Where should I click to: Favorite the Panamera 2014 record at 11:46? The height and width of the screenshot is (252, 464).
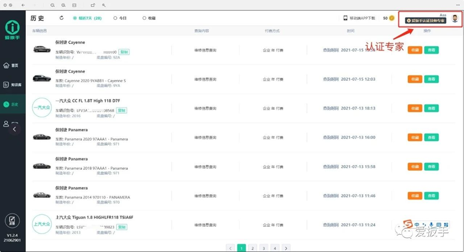[x=415, y=196]
